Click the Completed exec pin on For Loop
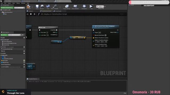The height and width of the screenshot is (95, 170). (x=57, y=35)
